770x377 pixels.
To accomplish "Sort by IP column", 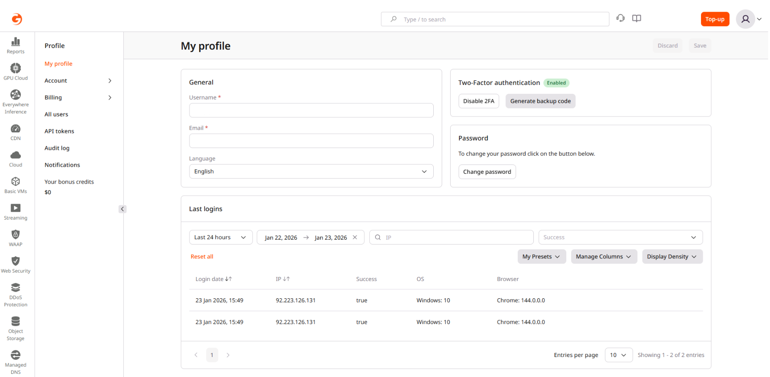I will pos(282,279).
